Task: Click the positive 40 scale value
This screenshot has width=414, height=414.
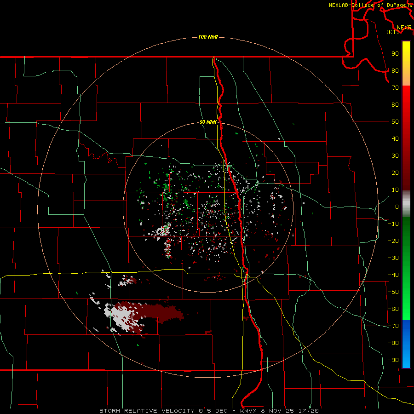Action: [395, 139]
